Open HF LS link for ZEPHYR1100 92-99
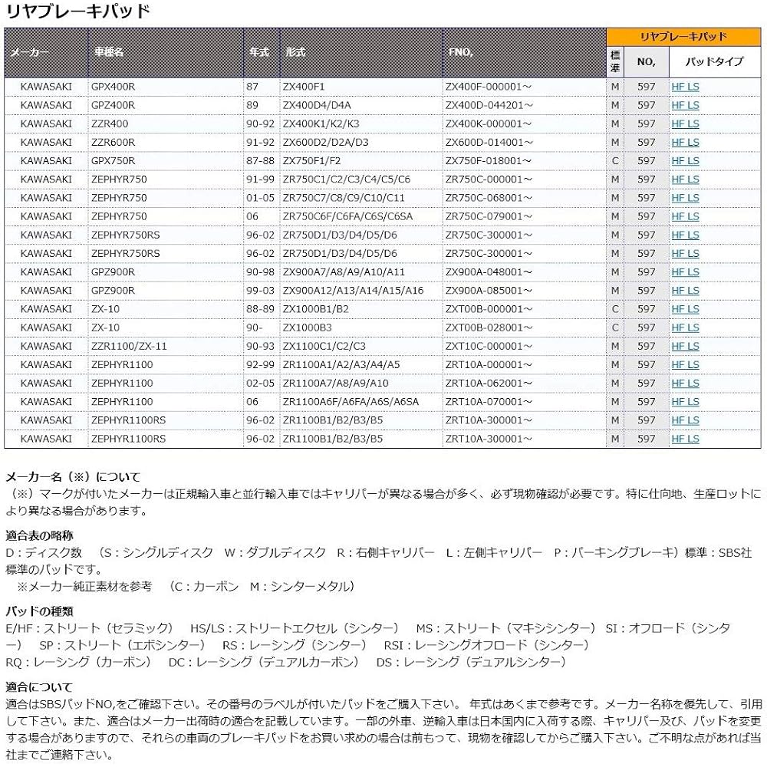Screen dimensions: 767x767 coord(685,365)
